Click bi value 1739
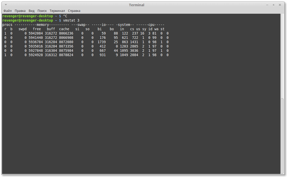Viewport: 287px width, 177px height. tap(102, 42)
